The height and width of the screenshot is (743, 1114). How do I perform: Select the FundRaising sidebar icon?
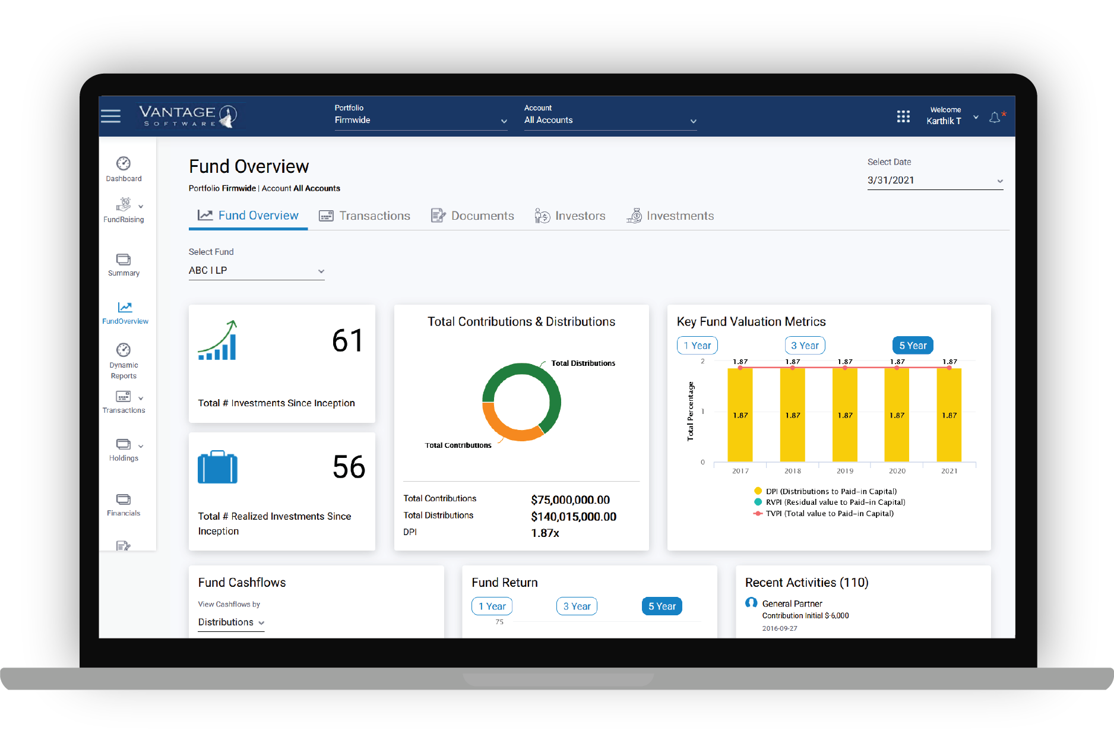pyautogui.click(x=124, y=211)
